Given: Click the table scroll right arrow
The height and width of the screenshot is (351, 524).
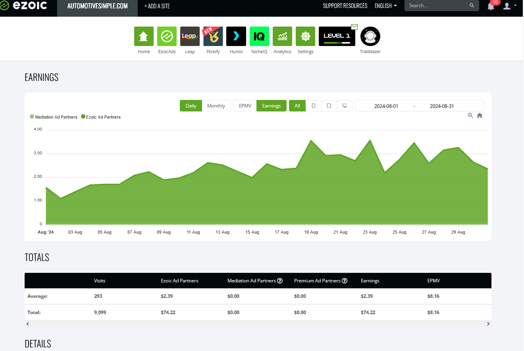Looking at the screenshot, I should (488, 324).
